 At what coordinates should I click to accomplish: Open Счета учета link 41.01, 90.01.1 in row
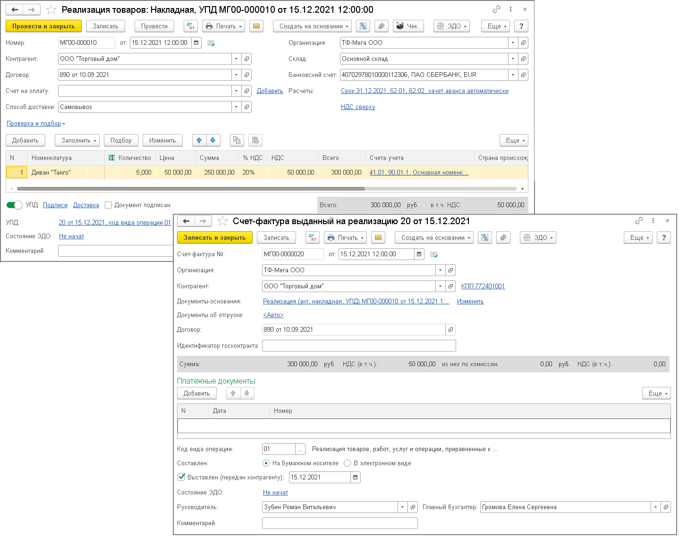pos(419,172)
